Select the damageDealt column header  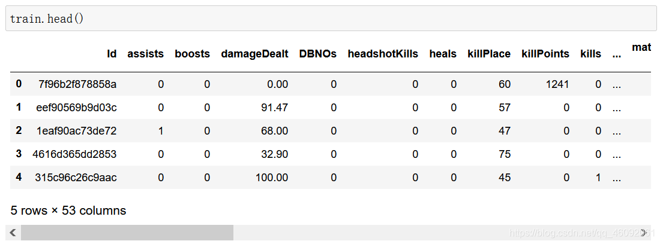254,54
